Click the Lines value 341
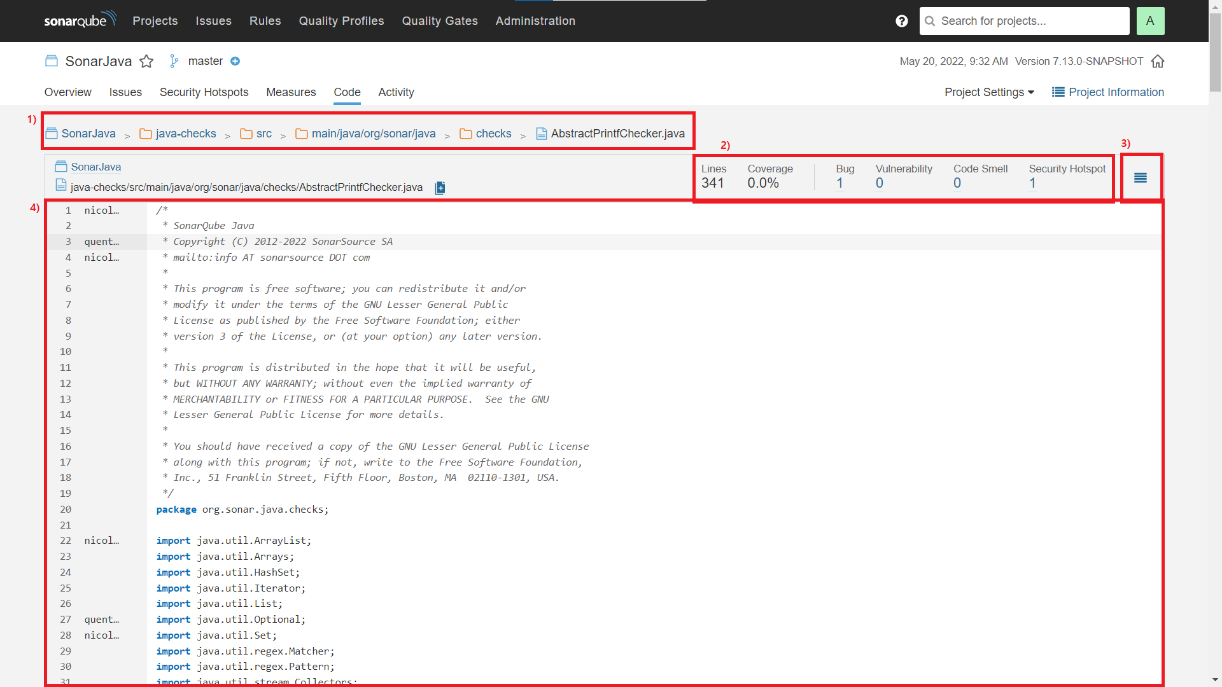Viewport: 1222px width, 687px height. click(712, 183)
